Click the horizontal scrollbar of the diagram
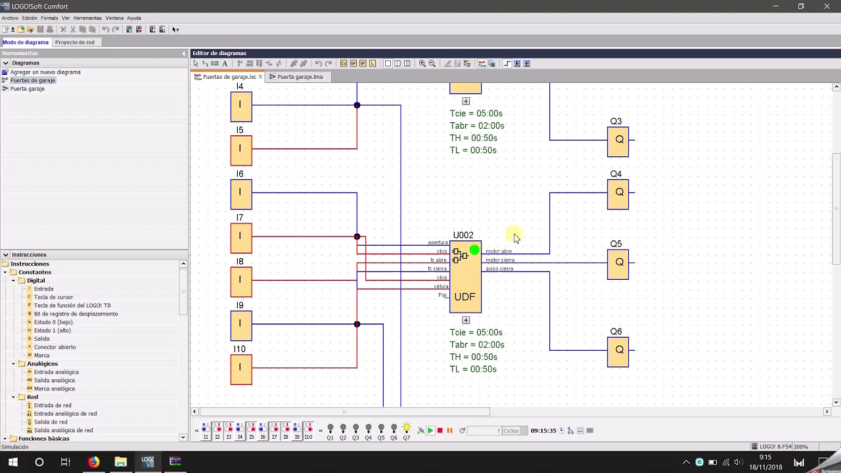The width and height of the screenshot is (841, 473). [344, 412]
